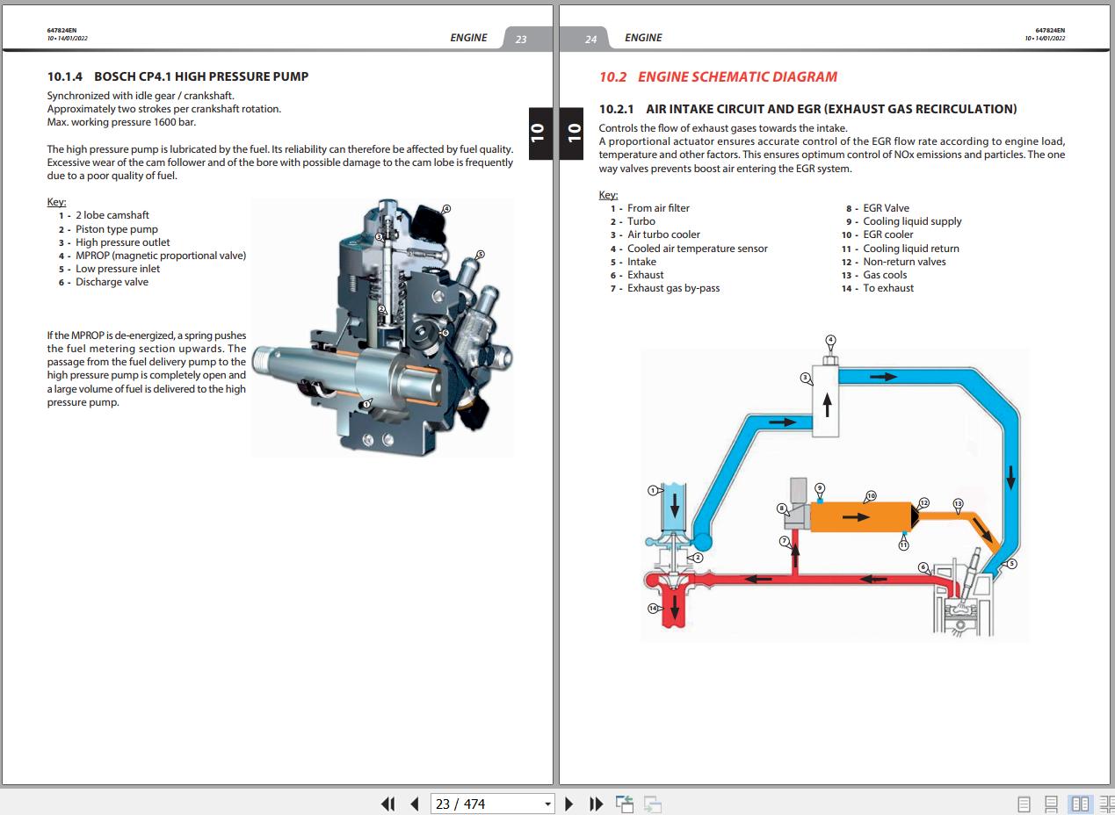Click left page chapter 10 black marker
Screen dimensions: 1115x815
540,133
